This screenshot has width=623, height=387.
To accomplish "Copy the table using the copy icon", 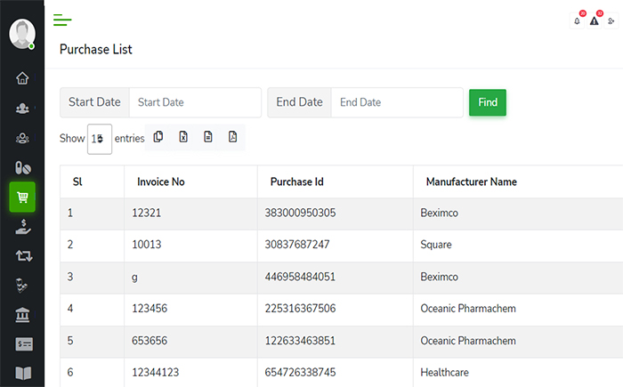I will 158,137.
